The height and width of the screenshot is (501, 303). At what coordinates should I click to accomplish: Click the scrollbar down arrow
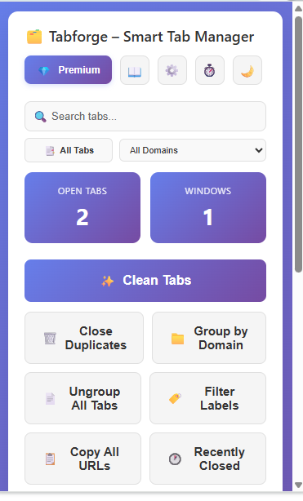coord(298,485)
